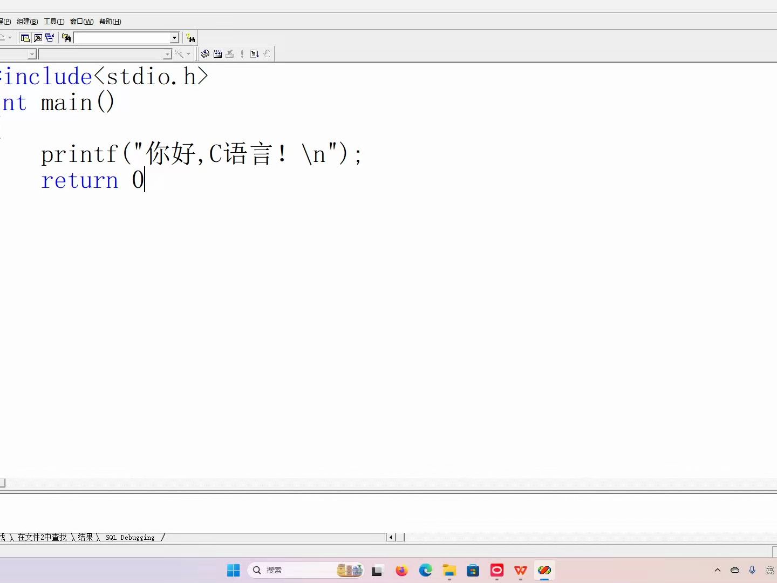Click the main() text in the editor
This screenshot has height=583, width=777.
78,103
